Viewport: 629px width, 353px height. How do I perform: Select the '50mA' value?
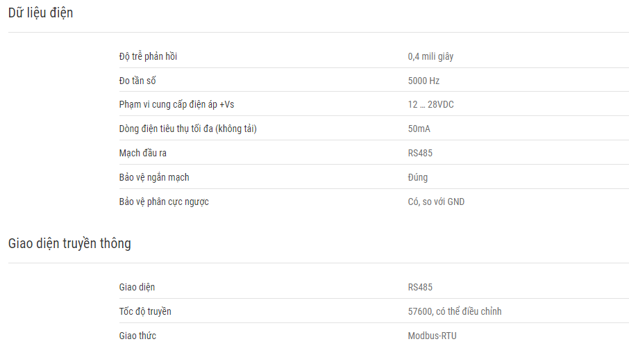419,129
